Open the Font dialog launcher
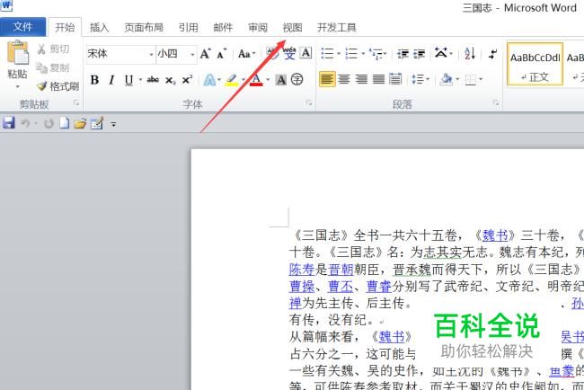584x390 pixels. point(309,103)
